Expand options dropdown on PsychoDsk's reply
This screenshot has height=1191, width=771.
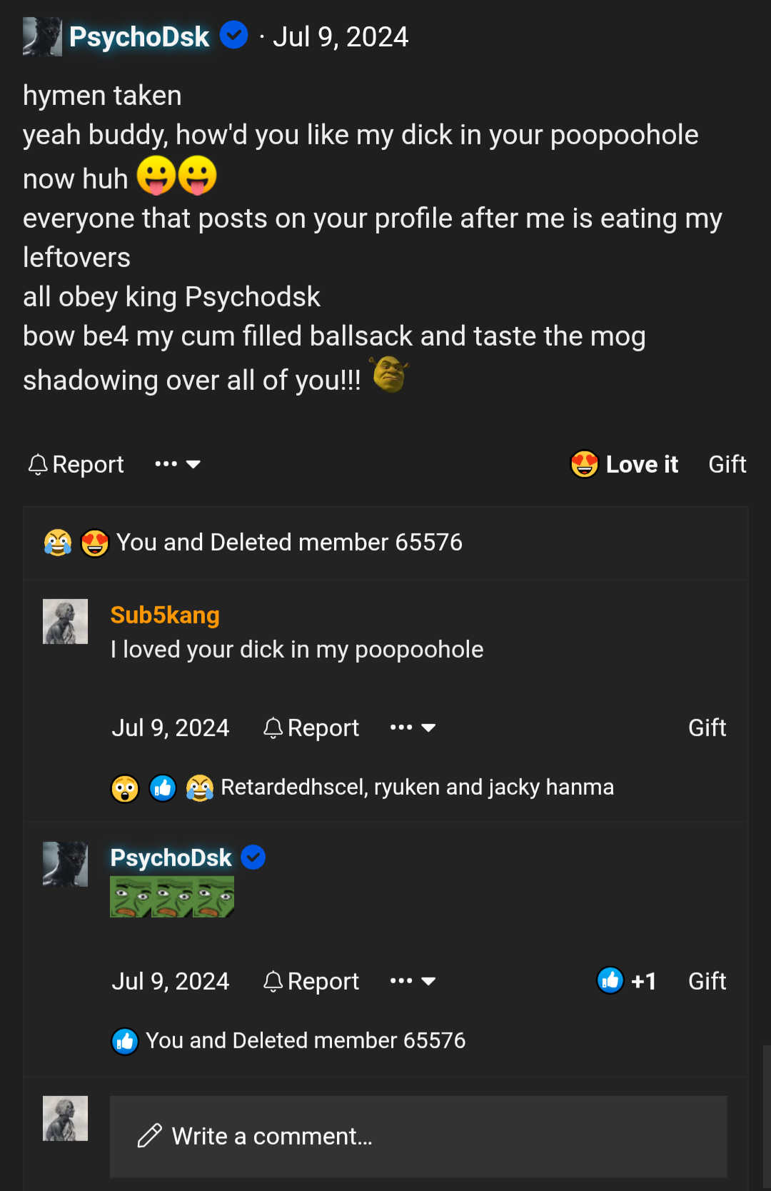[413, 982]
